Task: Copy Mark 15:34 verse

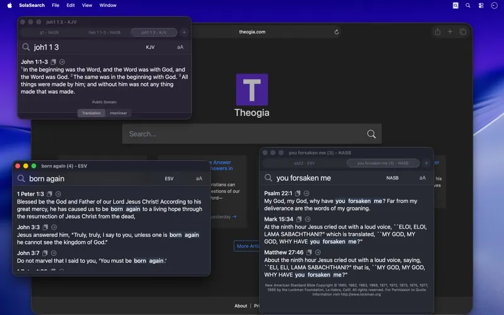Action: click(x=299, y=219)
